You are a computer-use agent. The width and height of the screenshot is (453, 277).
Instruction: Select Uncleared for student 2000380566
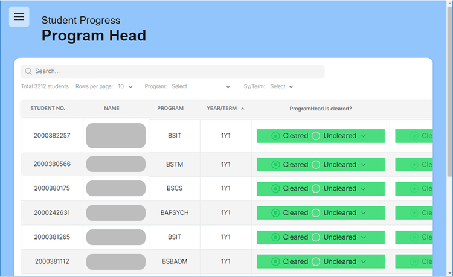(x=316, y=164)
